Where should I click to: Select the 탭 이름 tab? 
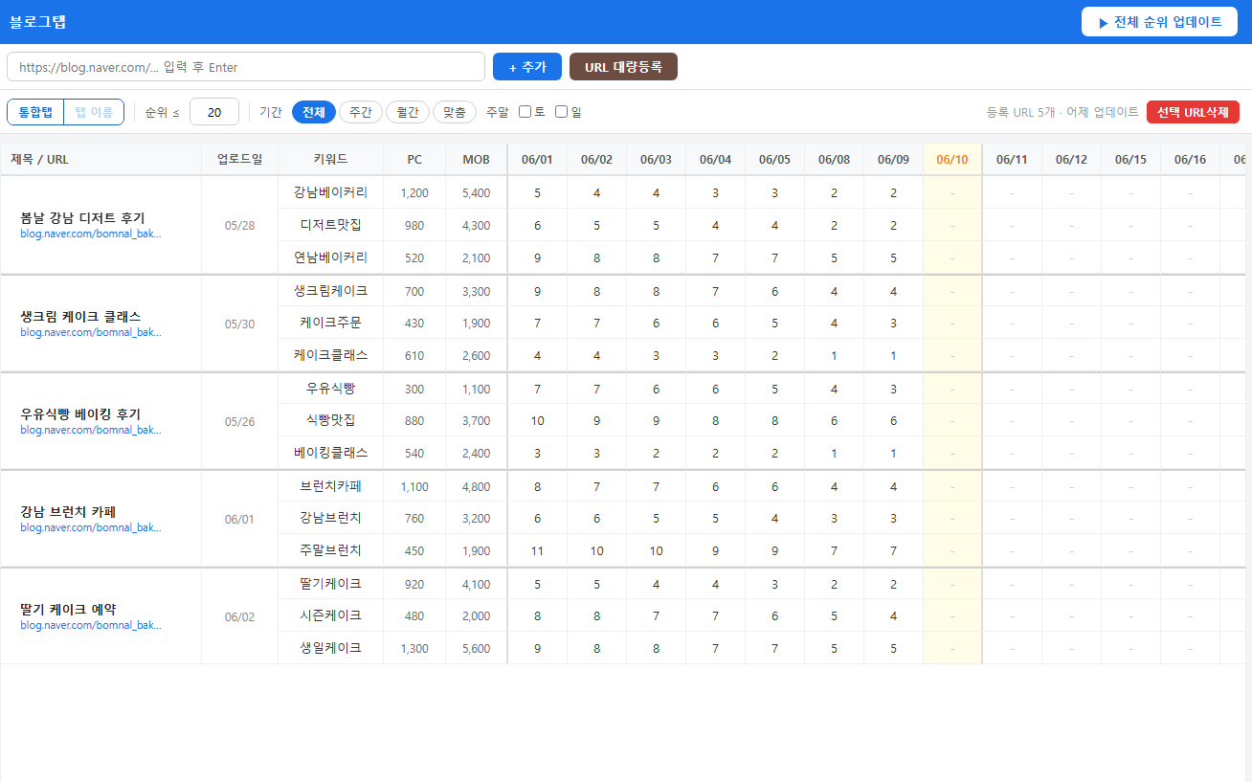94,112
